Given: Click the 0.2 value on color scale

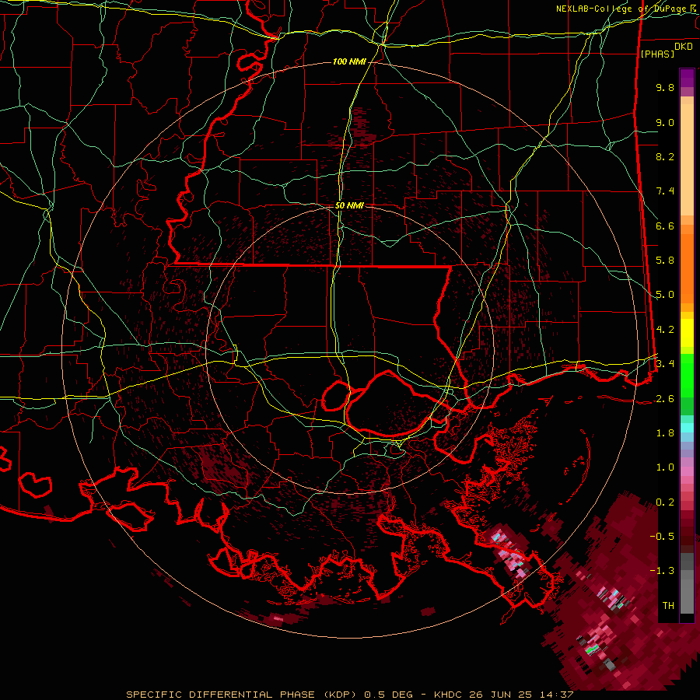Looking at the screenshot, I should point(665,502).
